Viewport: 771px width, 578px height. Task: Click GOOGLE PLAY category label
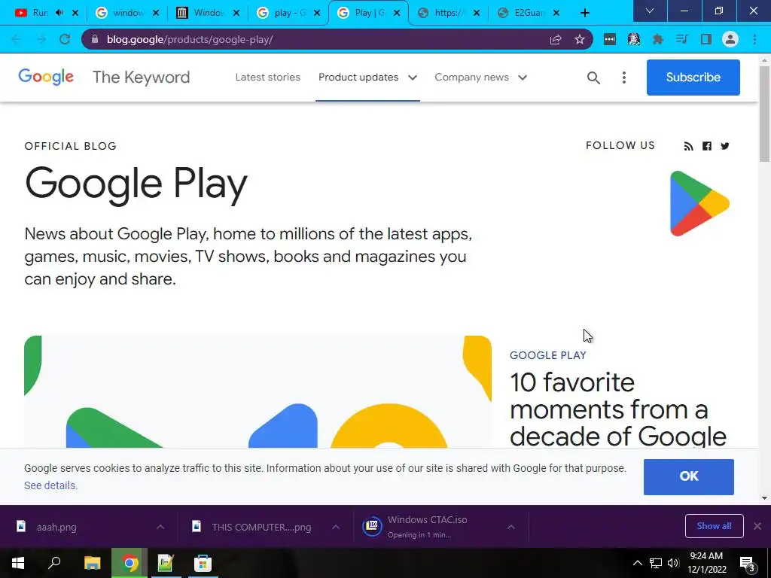pyautogui.click(x=548, y=355)
